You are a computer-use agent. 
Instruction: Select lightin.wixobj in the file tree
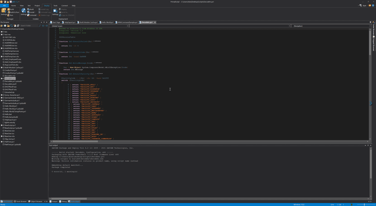click(10, 122)
